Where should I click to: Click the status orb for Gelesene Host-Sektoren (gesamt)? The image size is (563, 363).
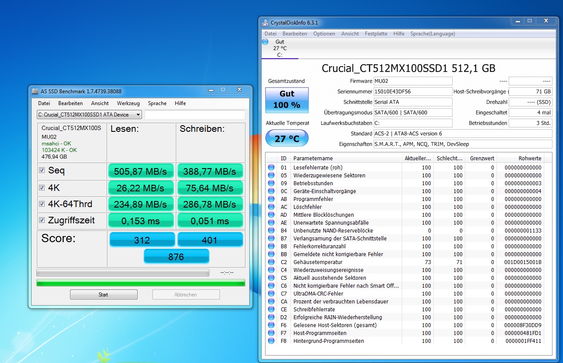pyautogui.click(x=271, y=325)
